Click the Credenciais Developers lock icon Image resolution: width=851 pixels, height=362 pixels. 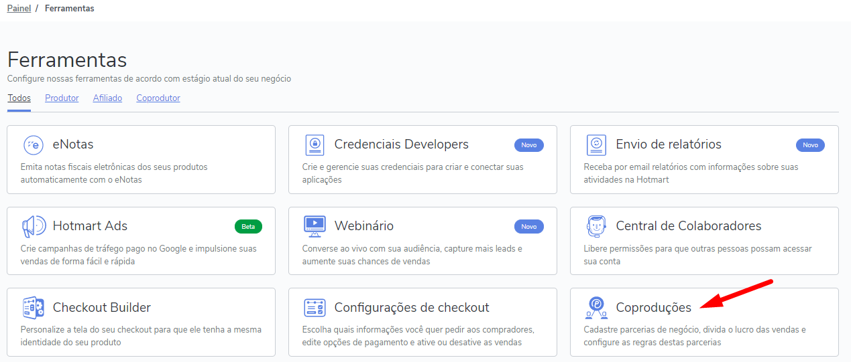tap(315, 145)
